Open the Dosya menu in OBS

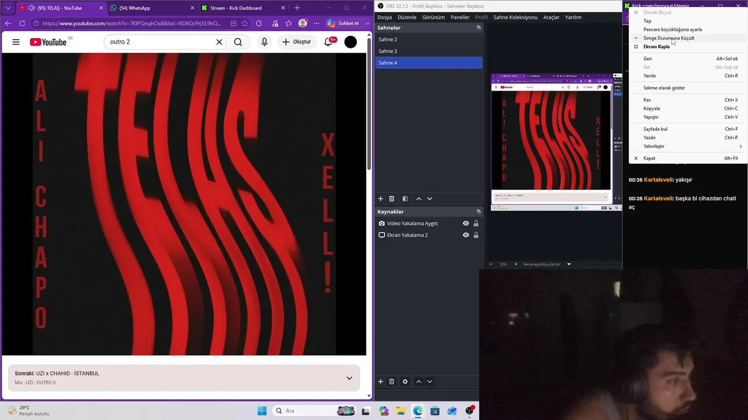(385, 17)
